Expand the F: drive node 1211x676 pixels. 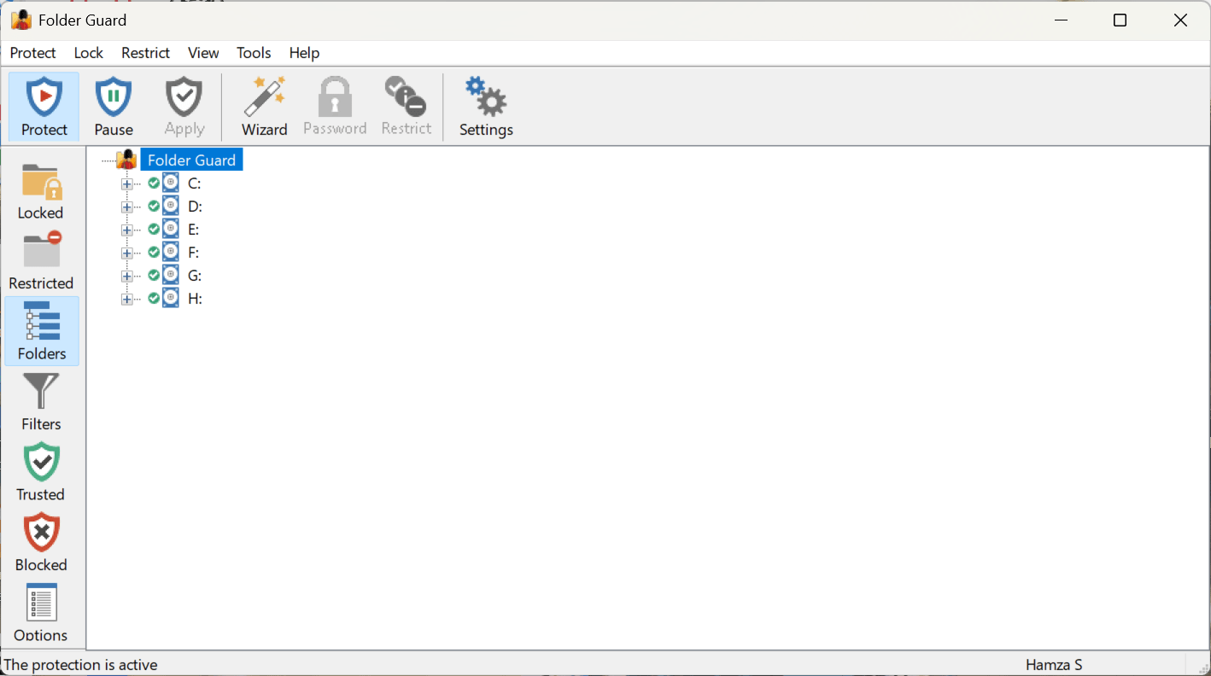click(x=127, y=253)
